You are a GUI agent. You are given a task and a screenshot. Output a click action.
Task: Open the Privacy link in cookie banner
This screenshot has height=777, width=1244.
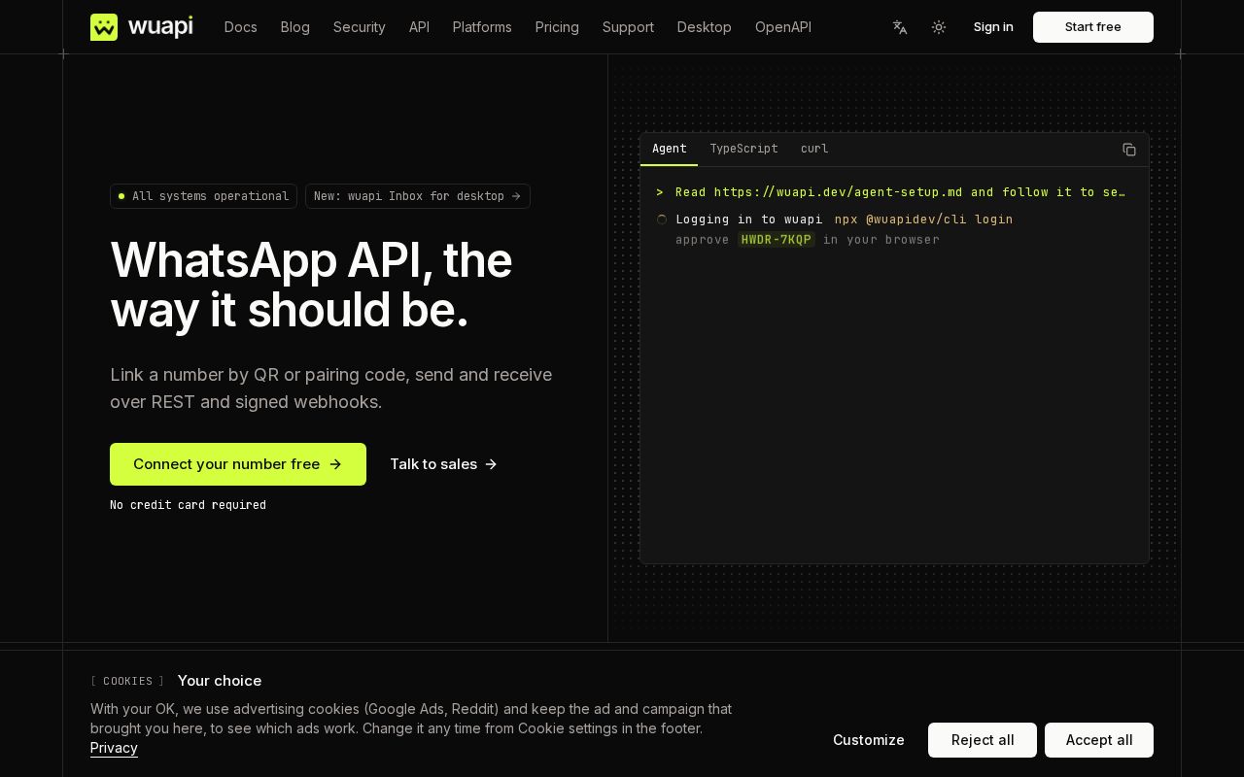pos(114,748)
